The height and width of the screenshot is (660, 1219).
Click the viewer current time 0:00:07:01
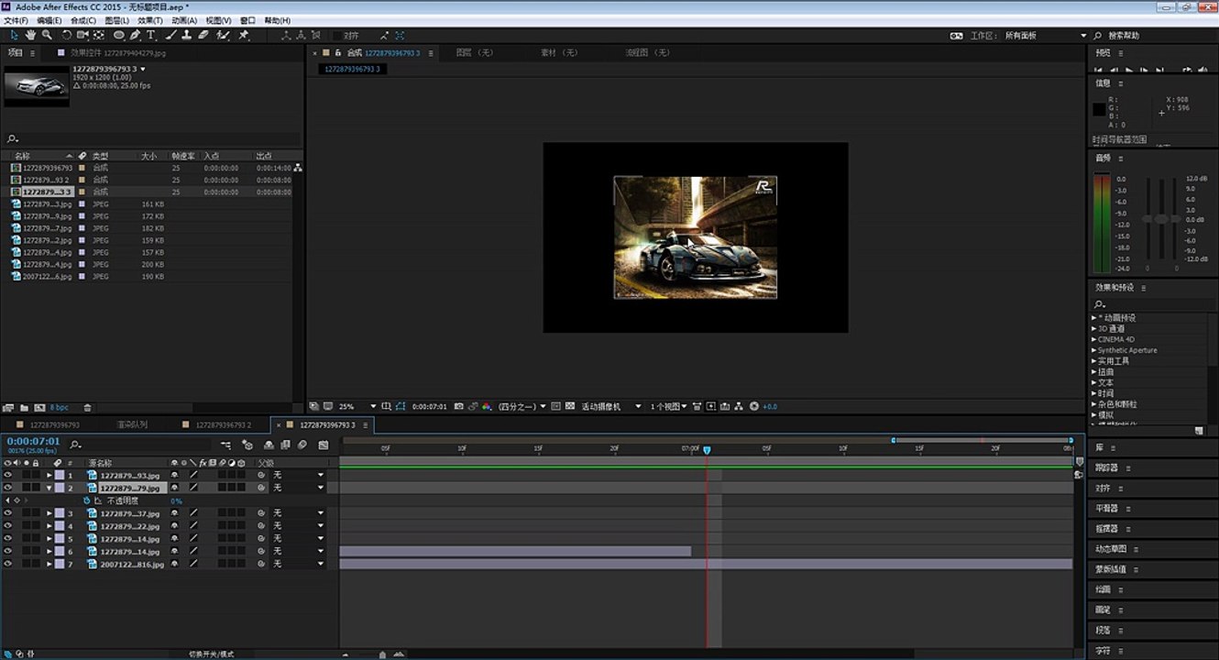click(x=430, y=406)
